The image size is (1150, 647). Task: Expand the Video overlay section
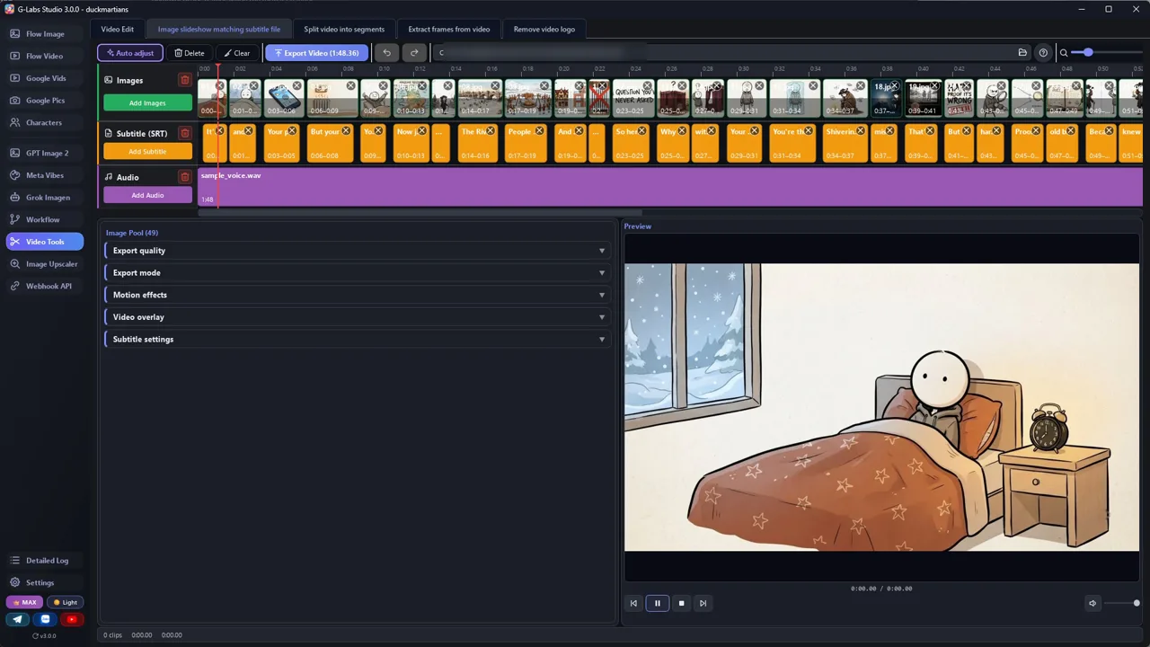[x=358, y=317]
